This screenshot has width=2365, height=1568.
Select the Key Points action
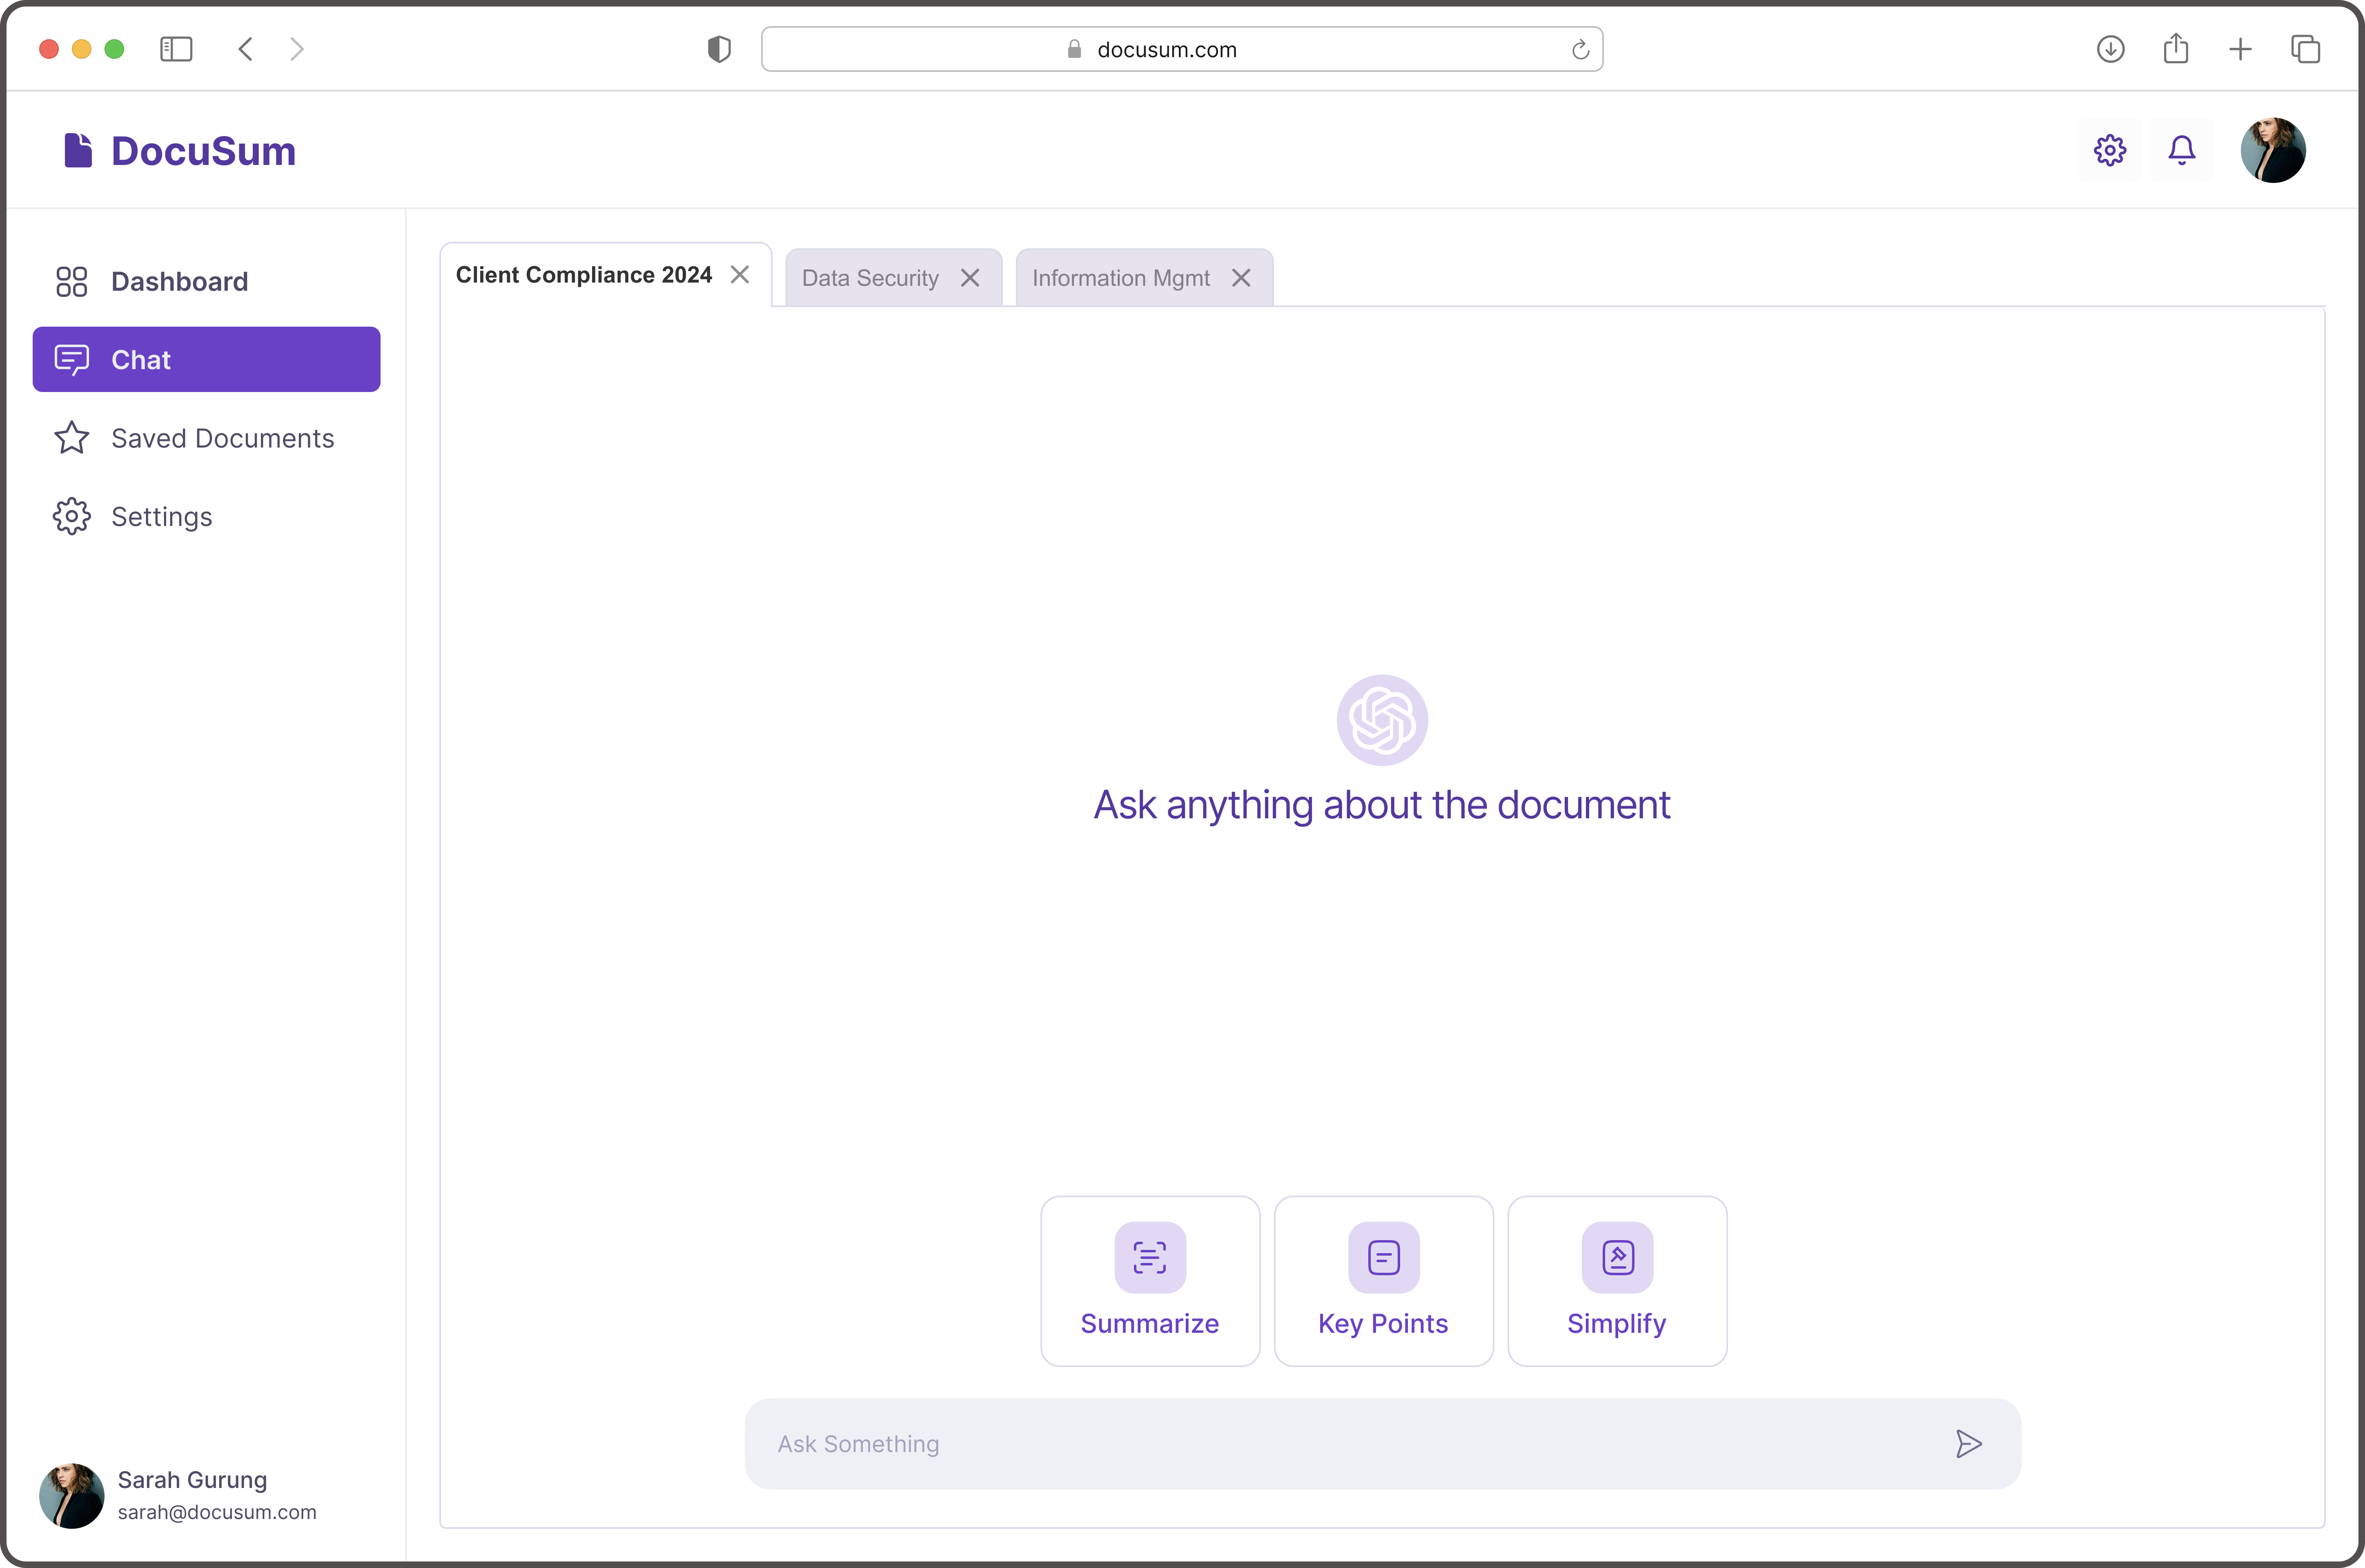[x=1383, y=1281]
